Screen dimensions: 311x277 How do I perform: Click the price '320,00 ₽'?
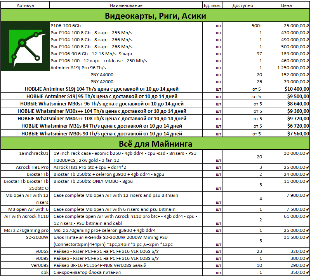click(x=300, y=251)
